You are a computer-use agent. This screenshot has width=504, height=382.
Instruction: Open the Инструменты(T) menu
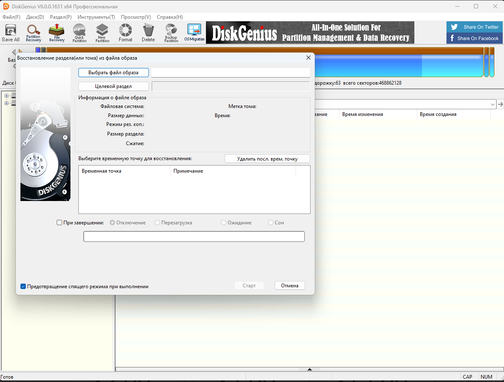tap(96, 17)
